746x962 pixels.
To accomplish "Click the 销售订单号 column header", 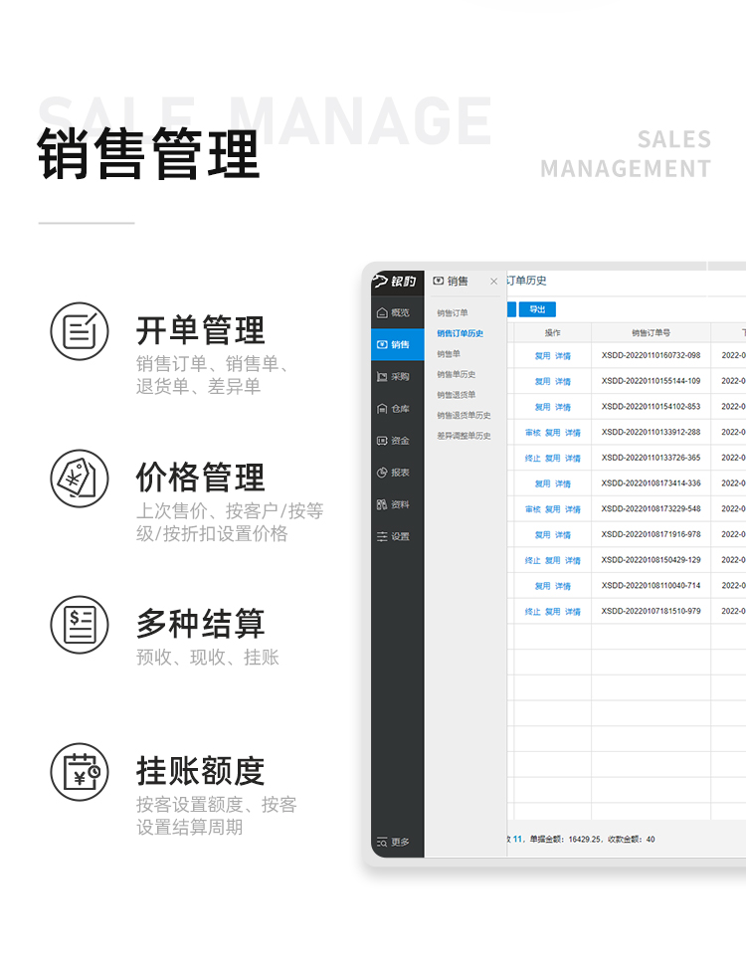I will [x=651, y=332].
